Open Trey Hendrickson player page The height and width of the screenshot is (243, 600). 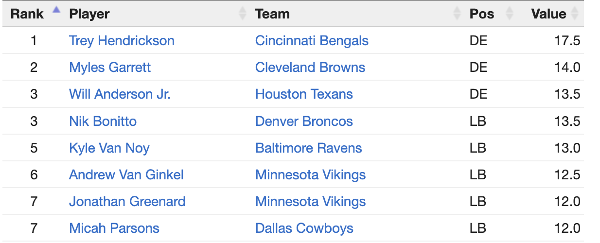pos(122,40)
